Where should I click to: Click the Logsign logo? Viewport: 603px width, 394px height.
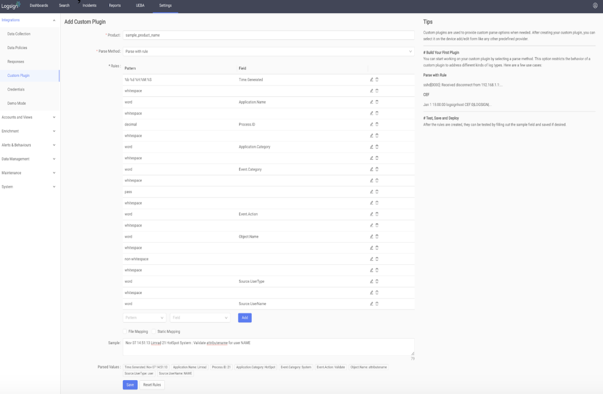11,5
